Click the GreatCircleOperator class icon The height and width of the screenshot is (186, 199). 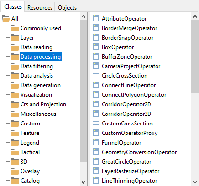pyautogui.click(x=96, y=161)
